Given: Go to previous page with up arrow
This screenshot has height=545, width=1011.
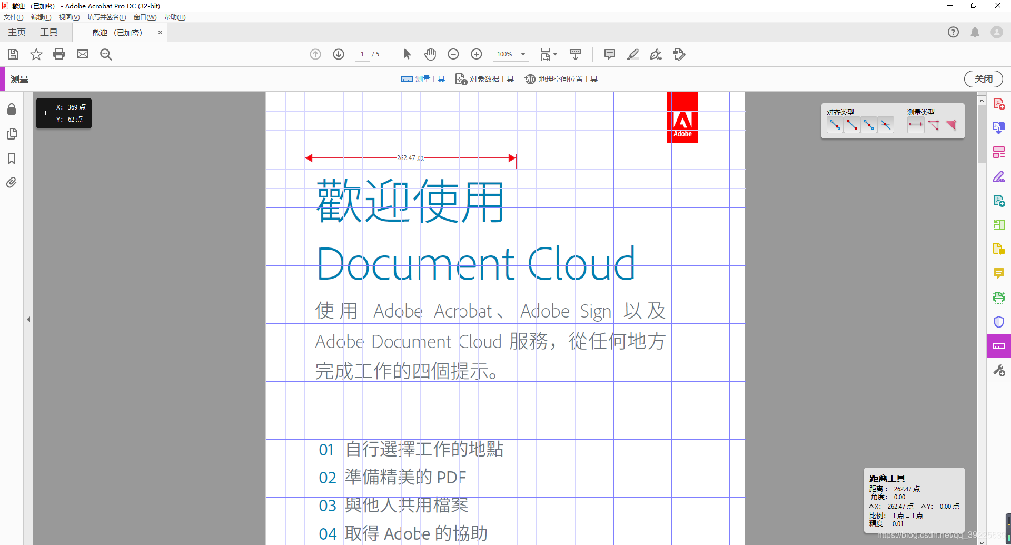Looking at the screenshot, I should click(315, 54).
